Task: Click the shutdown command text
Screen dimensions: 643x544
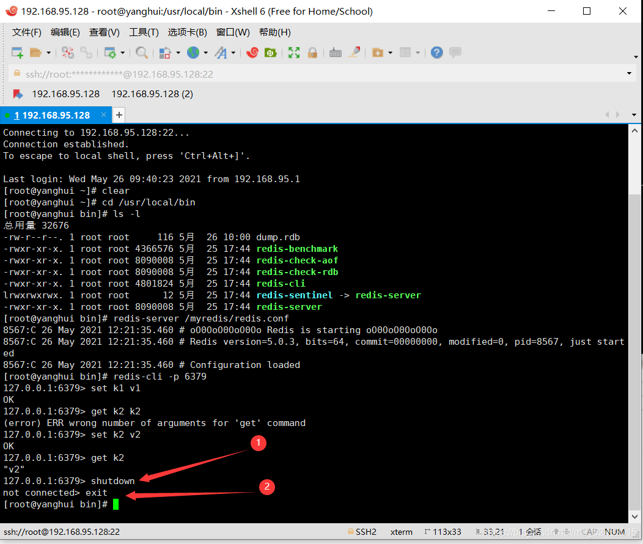Action: click(x=113, y=481)
